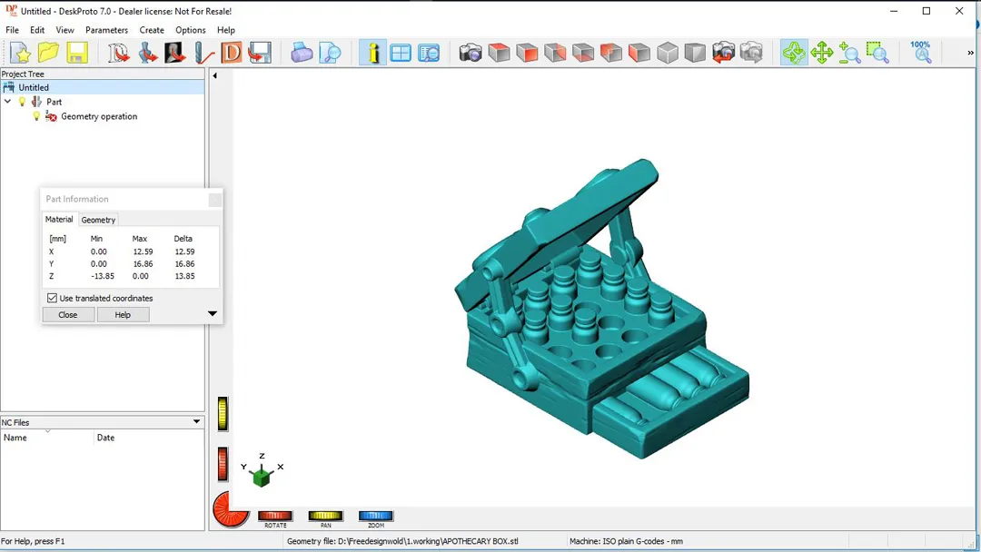
Task: Click the printer icon
Action: [302, 53]
